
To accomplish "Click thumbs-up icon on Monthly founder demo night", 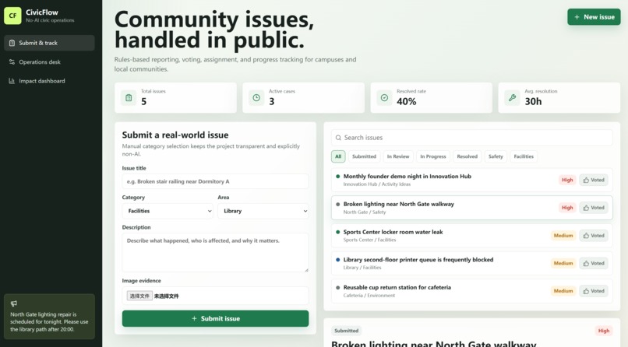I will point(586,180).
